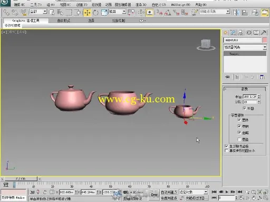Open the Display command panel tab
The image size is (270, 202).
coord(256,33)
